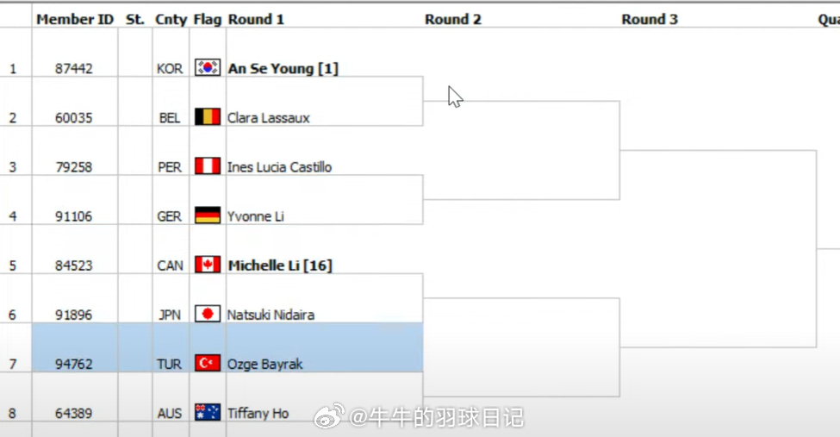Open player Michelle Li [16]
This screenshot has width=840, height=437.
[x=280, y=265]
